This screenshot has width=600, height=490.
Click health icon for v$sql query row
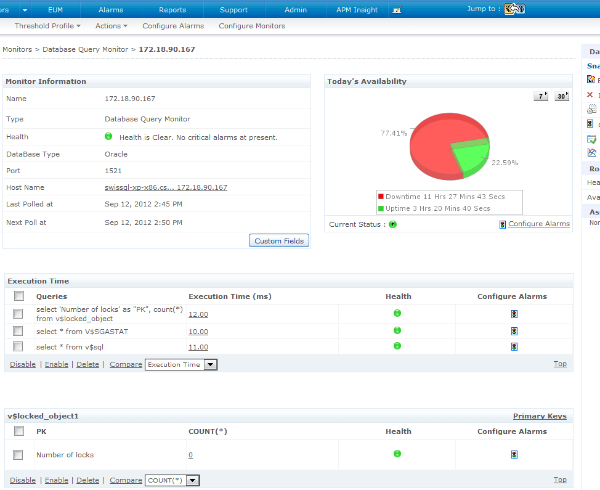point(397,346)
